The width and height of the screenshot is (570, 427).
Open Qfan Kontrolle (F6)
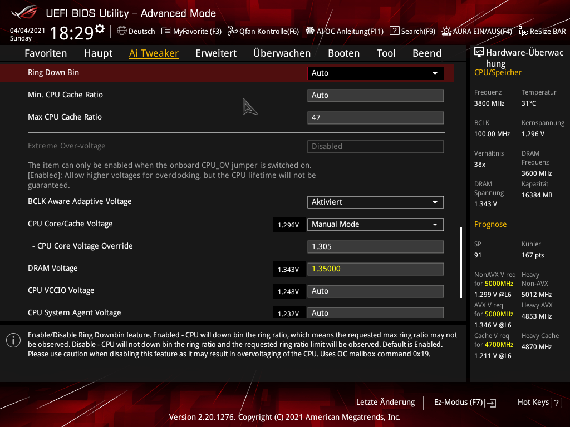(x=263, y=31)
